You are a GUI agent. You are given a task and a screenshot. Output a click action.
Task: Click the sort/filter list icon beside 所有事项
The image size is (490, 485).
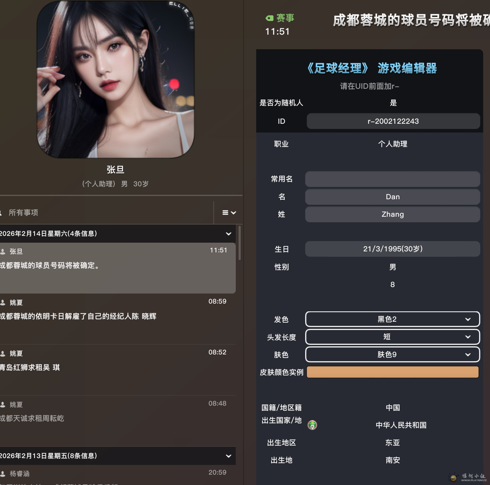229,213
